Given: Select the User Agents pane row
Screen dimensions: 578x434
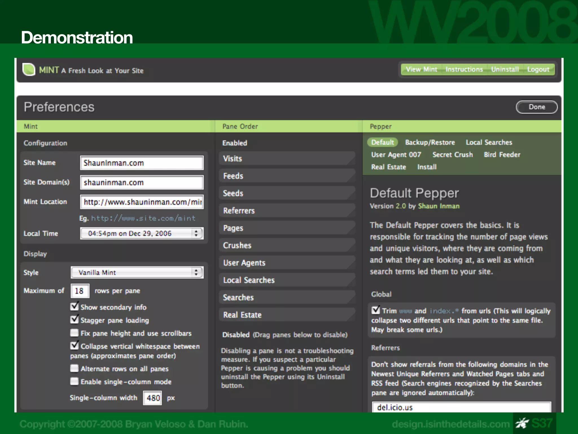Looking at the screenshot, I should 287,262.
